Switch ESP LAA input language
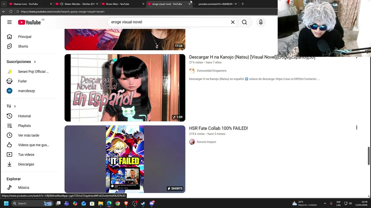Viewport: 371px width, 208px height. point(339,203)
